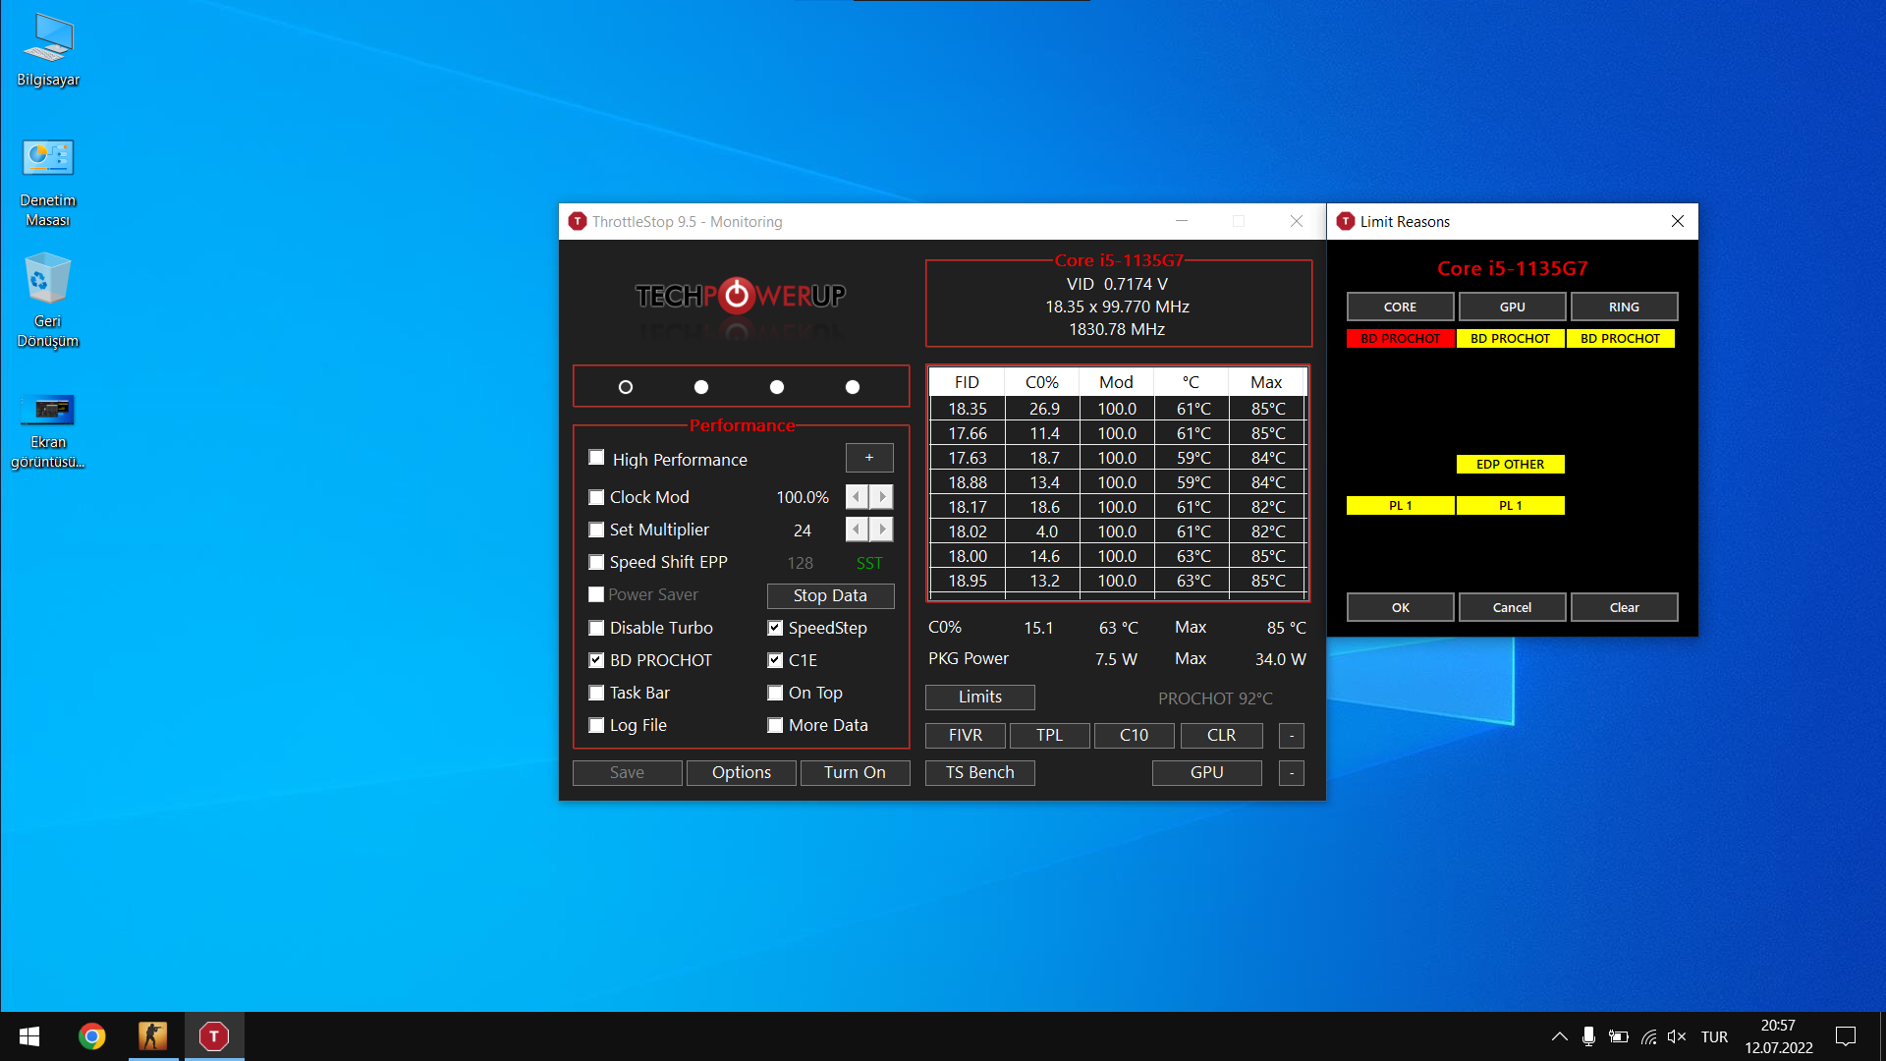Click the Counter-Strike taskbar icon
The height and width of the screenshot is (1061, 1886).
[152, 1036]
